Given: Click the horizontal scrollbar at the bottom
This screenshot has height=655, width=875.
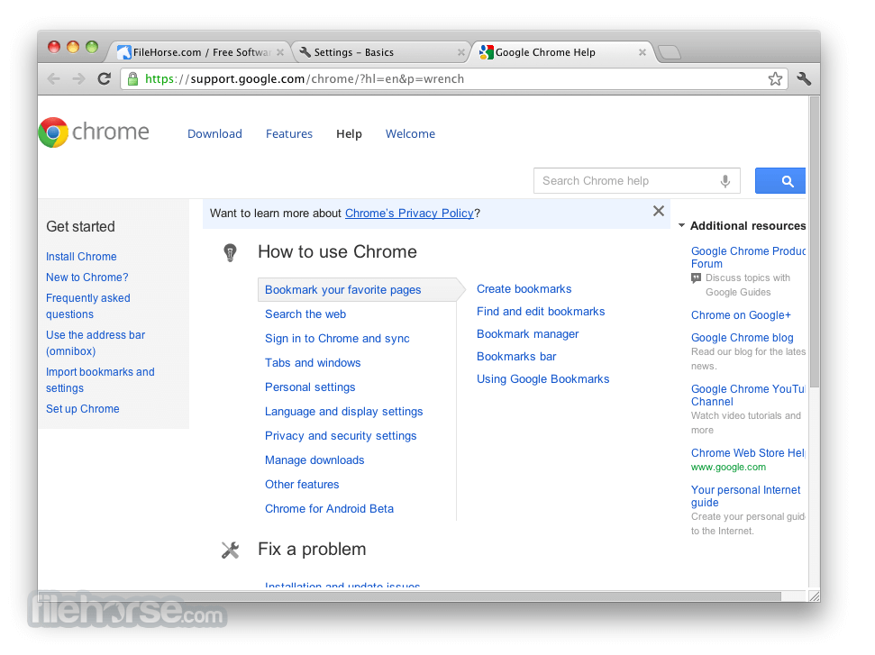Looking at the screenshot, I should [410, 596].
